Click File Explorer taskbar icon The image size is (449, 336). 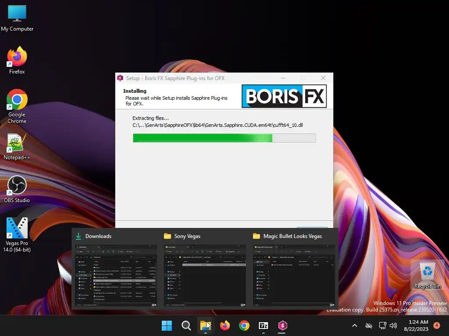click(x=205, y=325)
